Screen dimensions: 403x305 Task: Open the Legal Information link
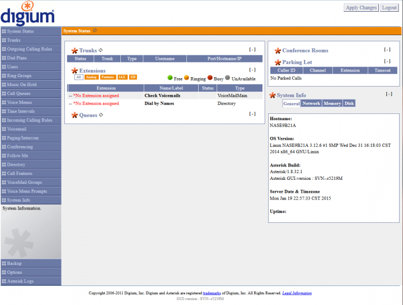tap(297, 293)
